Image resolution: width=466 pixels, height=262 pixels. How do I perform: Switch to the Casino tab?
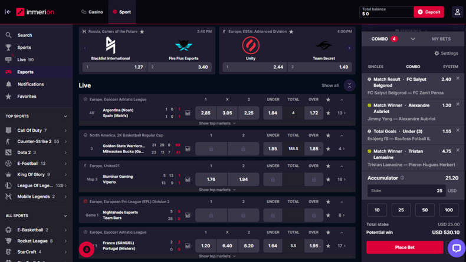pyautogui.click(x=92, y=12)
